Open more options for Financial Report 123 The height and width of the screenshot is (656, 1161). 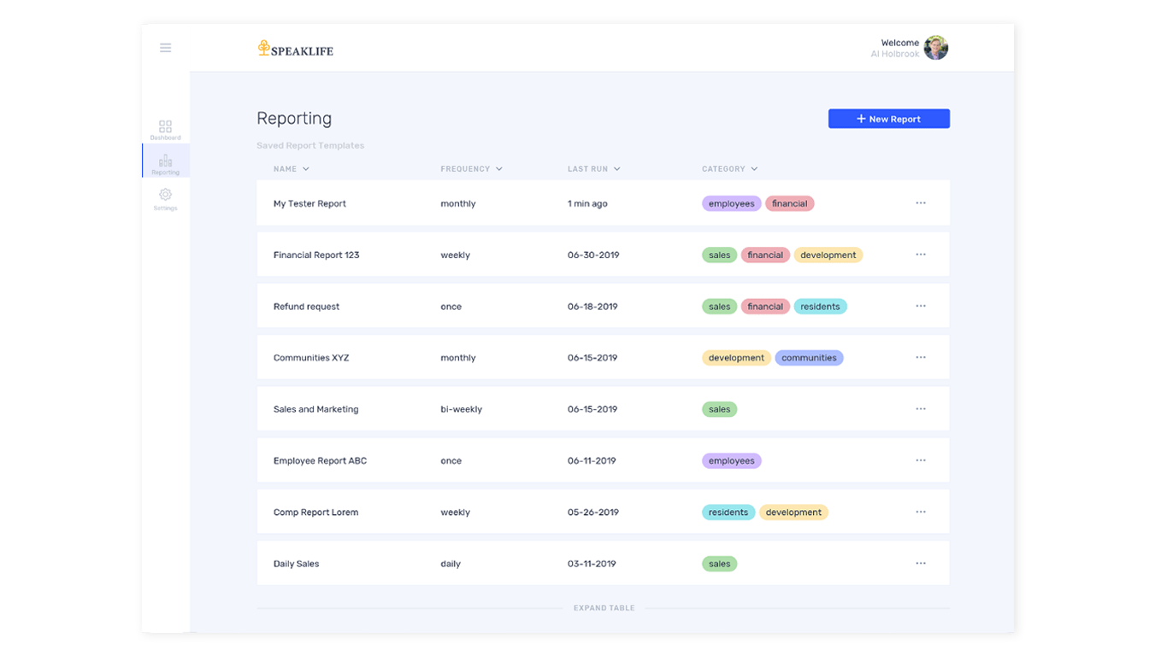(921, 255)
